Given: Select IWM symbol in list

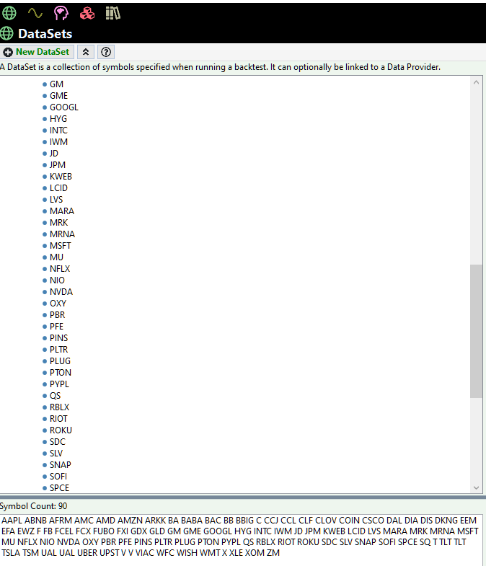Looking at the screenshot, I should click(x=58, y=142).
